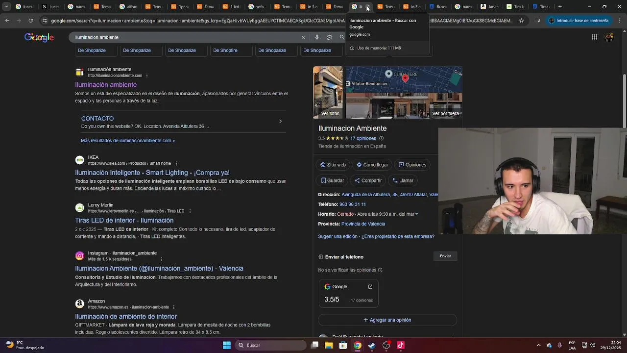Viewport: 627px width, 353px height.
Task: Open the OBS icon in the taskbar
Action: (x=386, y=345)
